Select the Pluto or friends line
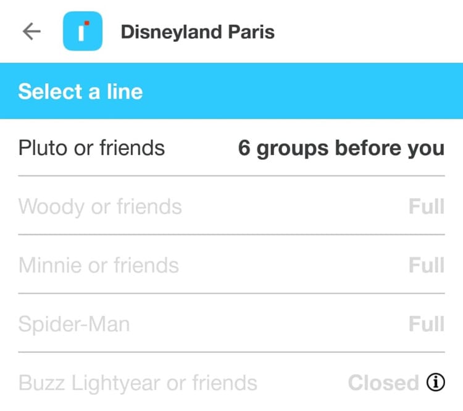Viewport: 463px width, 411px height. (x=231, y=148)
